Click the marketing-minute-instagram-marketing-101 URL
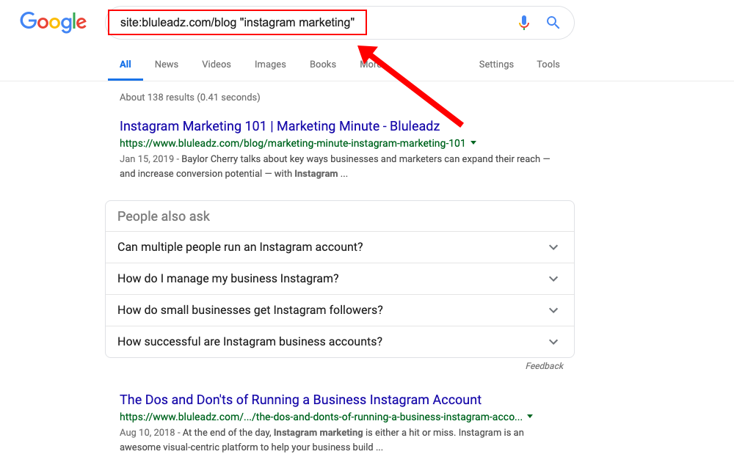The image size is (734, 468). (292, 143)
